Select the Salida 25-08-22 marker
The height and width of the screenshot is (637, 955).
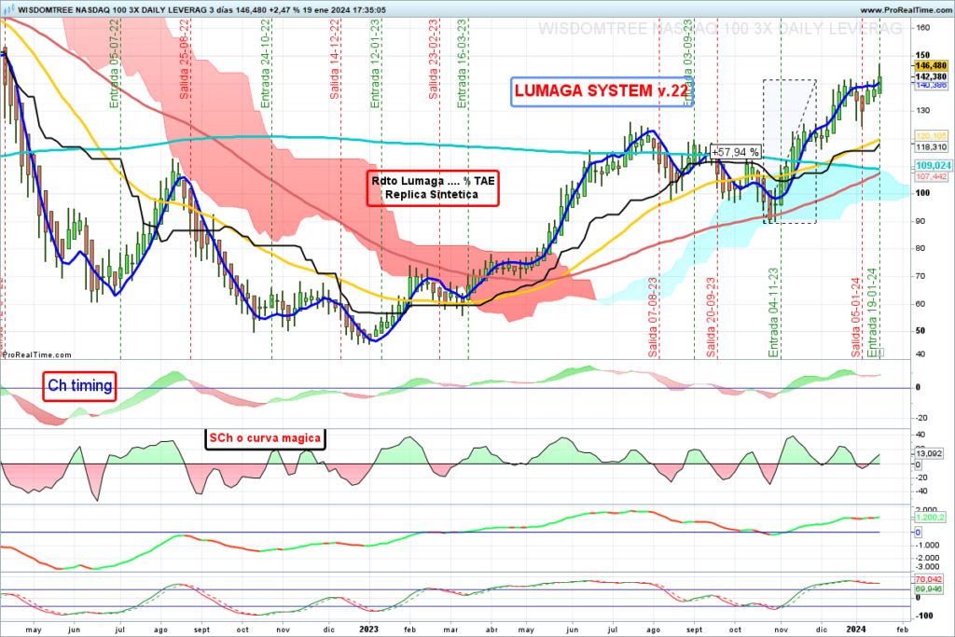coord(184,59)
